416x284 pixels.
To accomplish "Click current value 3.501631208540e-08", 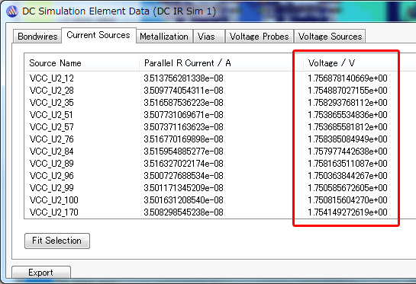I will (184, 200).
